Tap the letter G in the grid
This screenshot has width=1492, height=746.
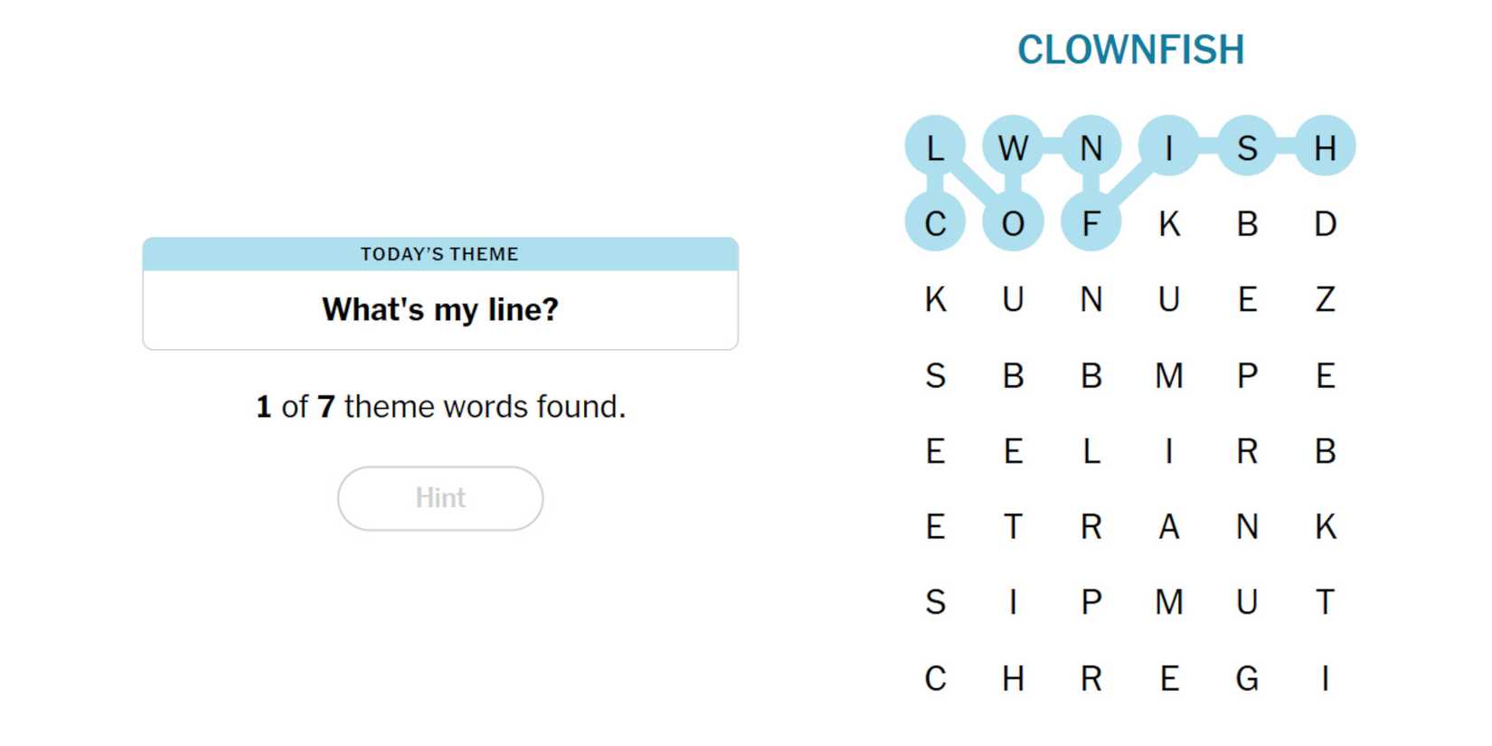pos(1247,678)
